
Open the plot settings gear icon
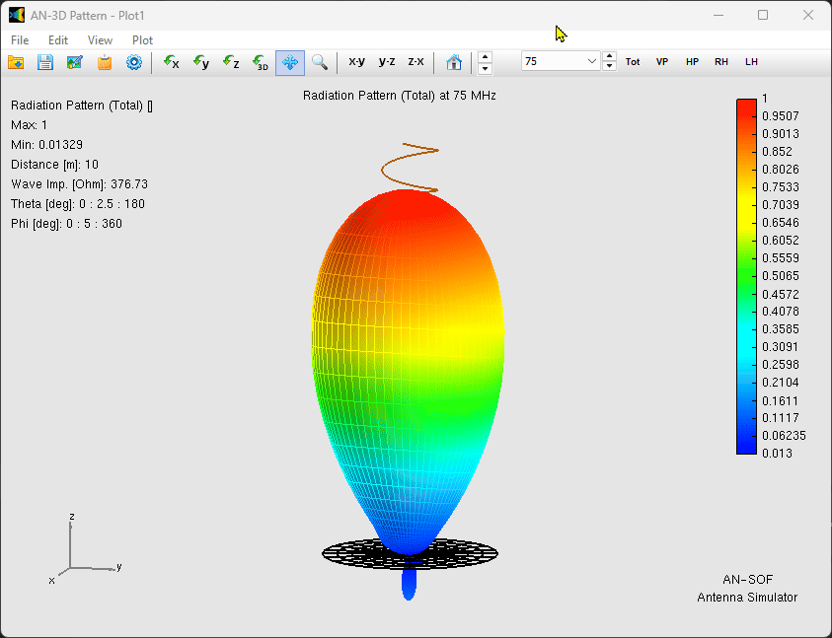pos(133,62)
